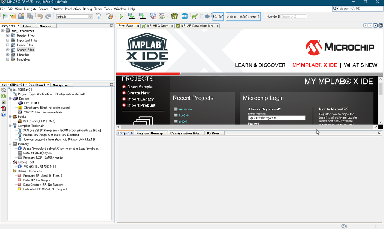384x229 pixels.
Task: Click the Hold in Reset icon
Action: tap(153, 16)
